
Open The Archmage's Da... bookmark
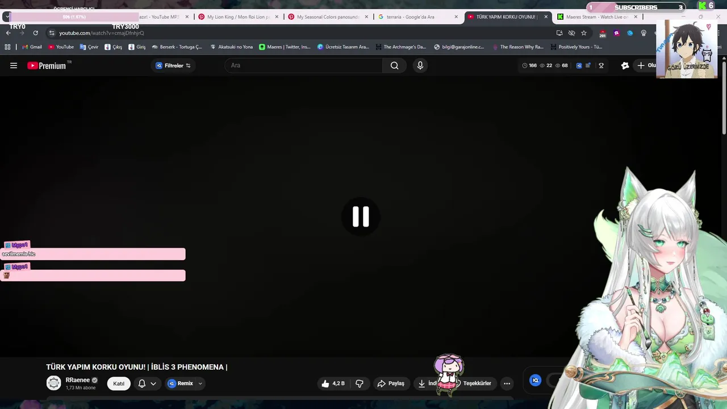(x=400, y=47)
